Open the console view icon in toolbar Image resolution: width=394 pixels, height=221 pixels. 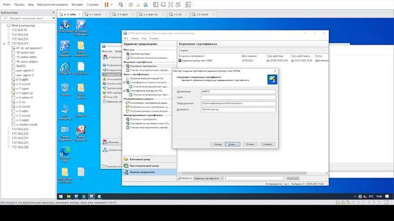coord(188,4)
